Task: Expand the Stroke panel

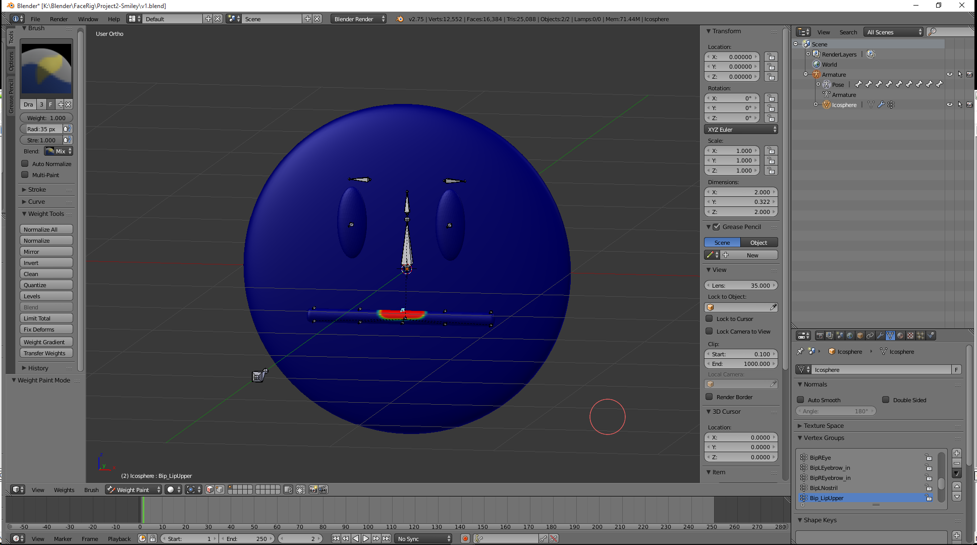Action: tap(37, 189)
